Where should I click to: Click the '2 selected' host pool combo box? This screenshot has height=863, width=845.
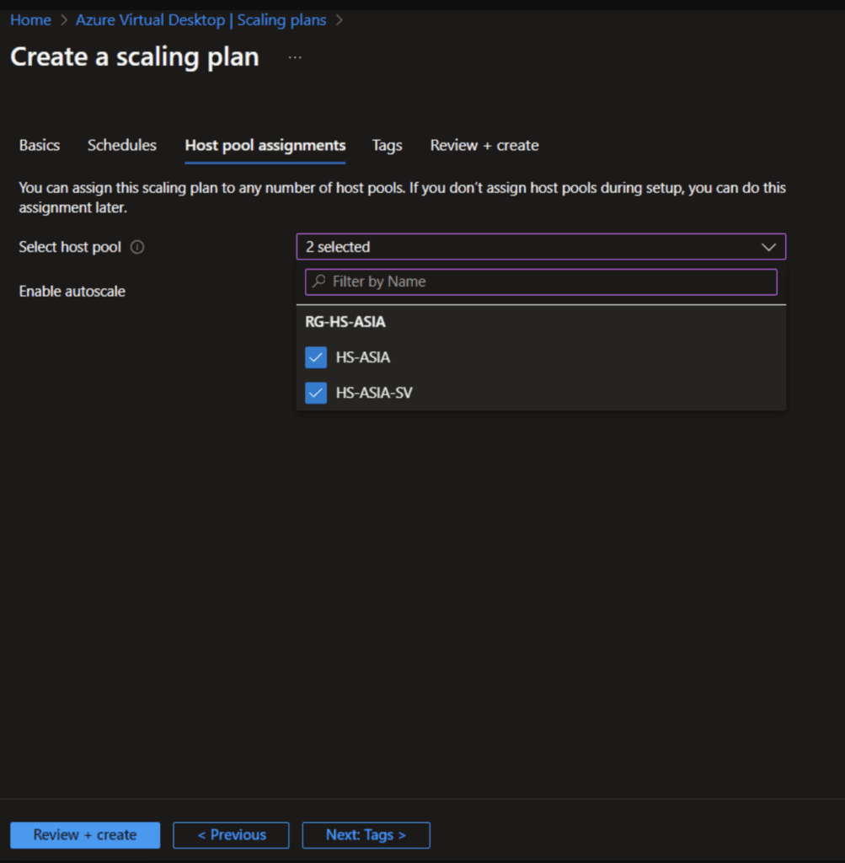pos(541,247)
